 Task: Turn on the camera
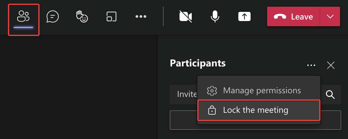(186, 16)
